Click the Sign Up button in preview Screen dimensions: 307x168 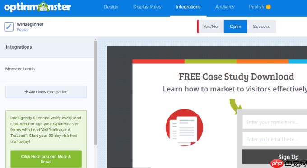click(274, 157)
